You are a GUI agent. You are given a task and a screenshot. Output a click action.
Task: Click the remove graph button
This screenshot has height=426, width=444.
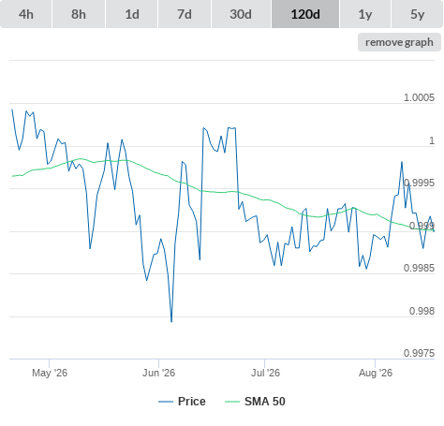(399, 42)
